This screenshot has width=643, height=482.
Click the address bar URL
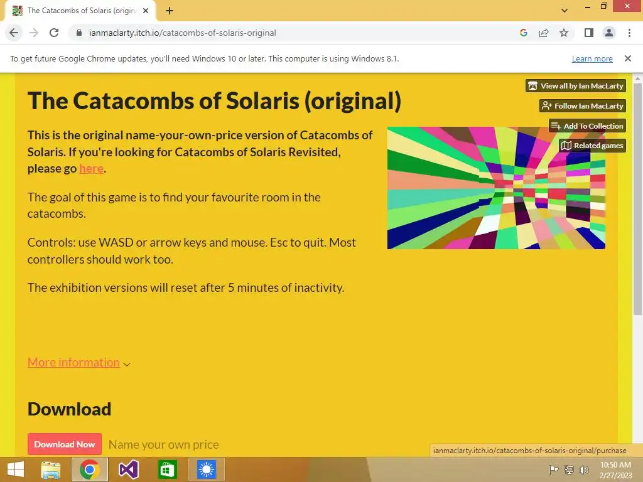click(x=183, y=33)
